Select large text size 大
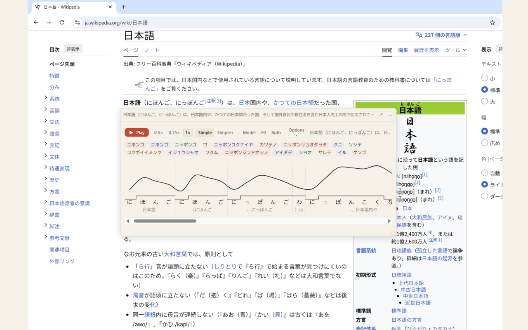Image resolution: width=528 pixels, height=330 pixels. 485,101
